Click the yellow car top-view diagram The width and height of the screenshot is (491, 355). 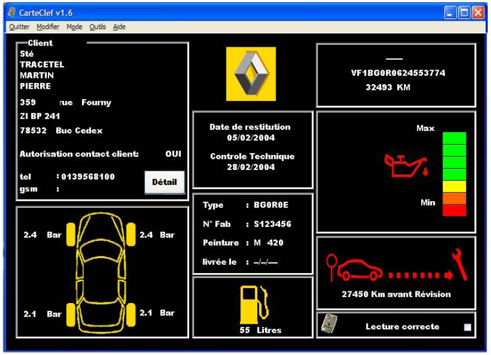pyautogui.click(x=101, y=273)
